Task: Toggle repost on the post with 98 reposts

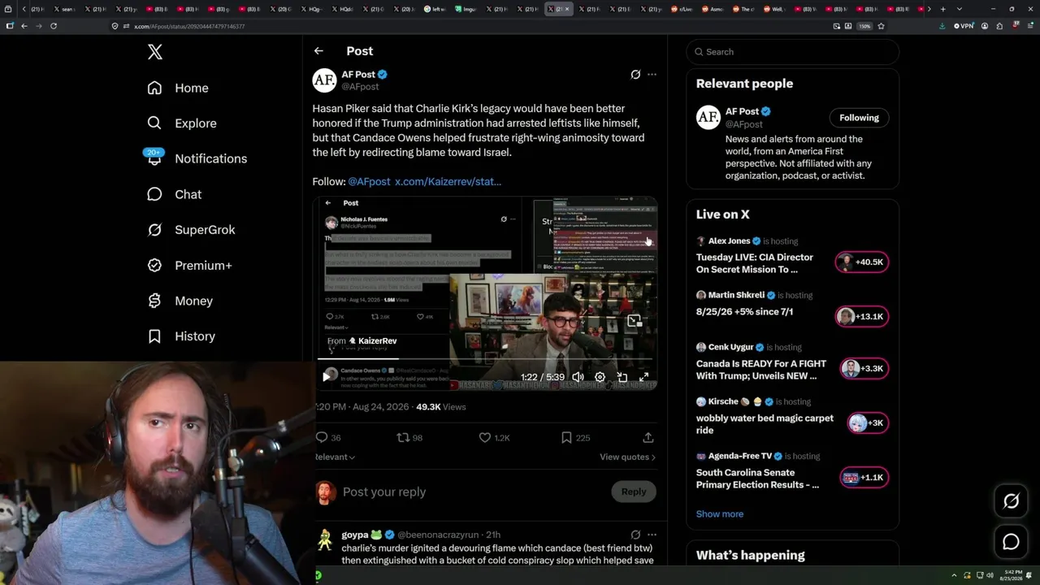Action: point(409,438)
